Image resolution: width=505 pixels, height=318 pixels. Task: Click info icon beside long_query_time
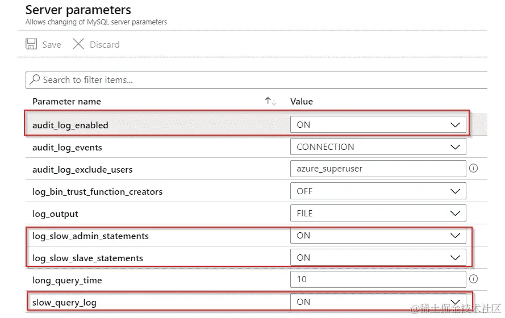(x=473, y=279)
